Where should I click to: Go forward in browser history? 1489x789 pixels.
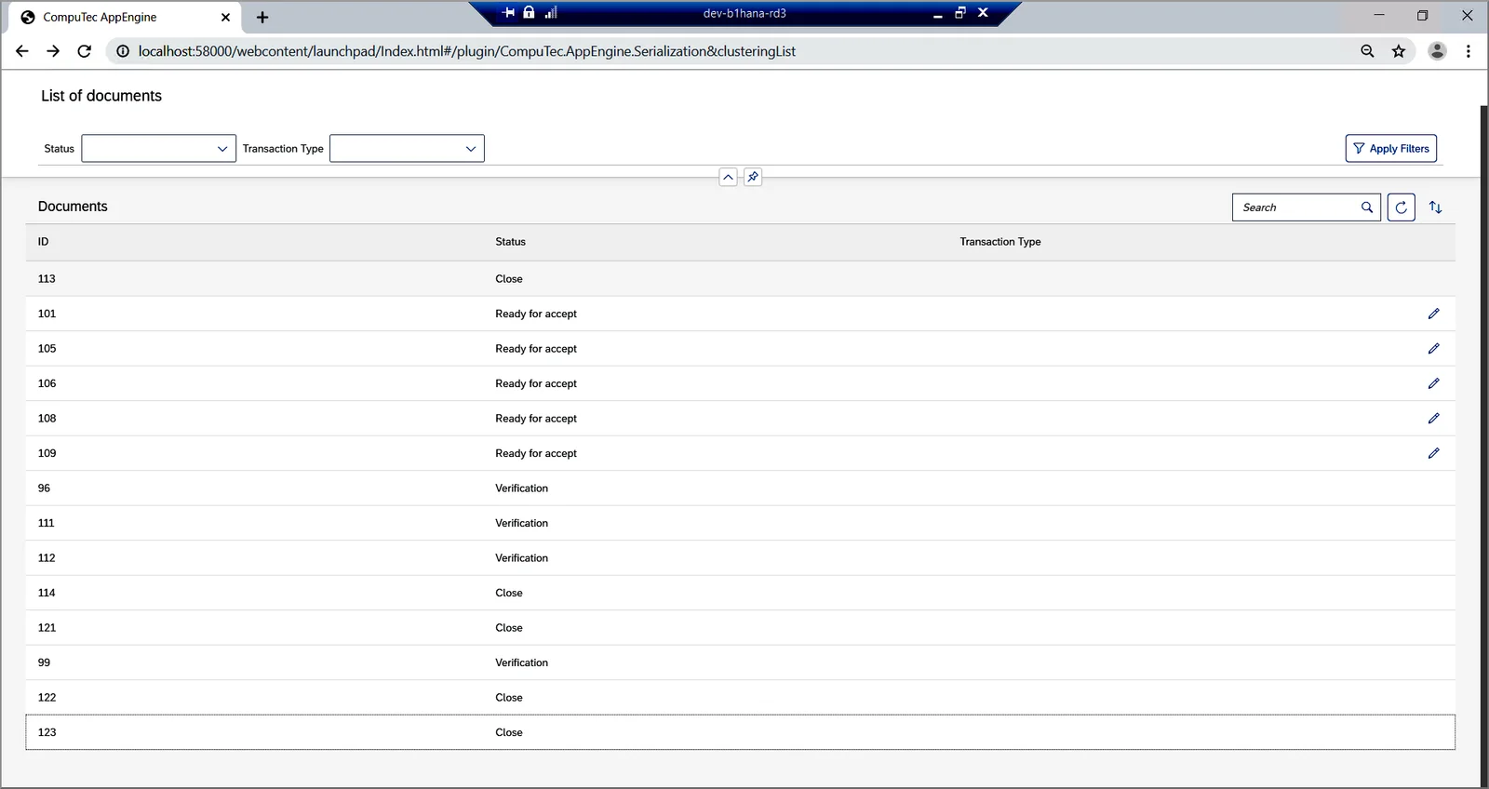click(53, 51)
